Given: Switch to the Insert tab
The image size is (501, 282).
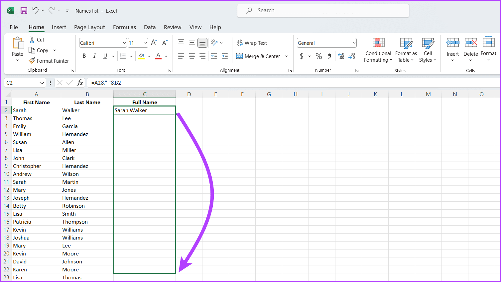Looking at the screenshot, I should point(59,27).
